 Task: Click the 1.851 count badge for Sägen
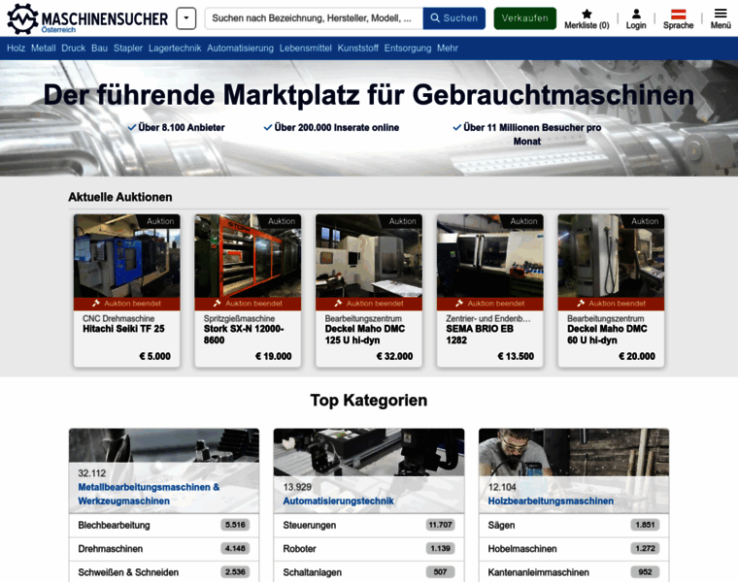coord(645,525)
